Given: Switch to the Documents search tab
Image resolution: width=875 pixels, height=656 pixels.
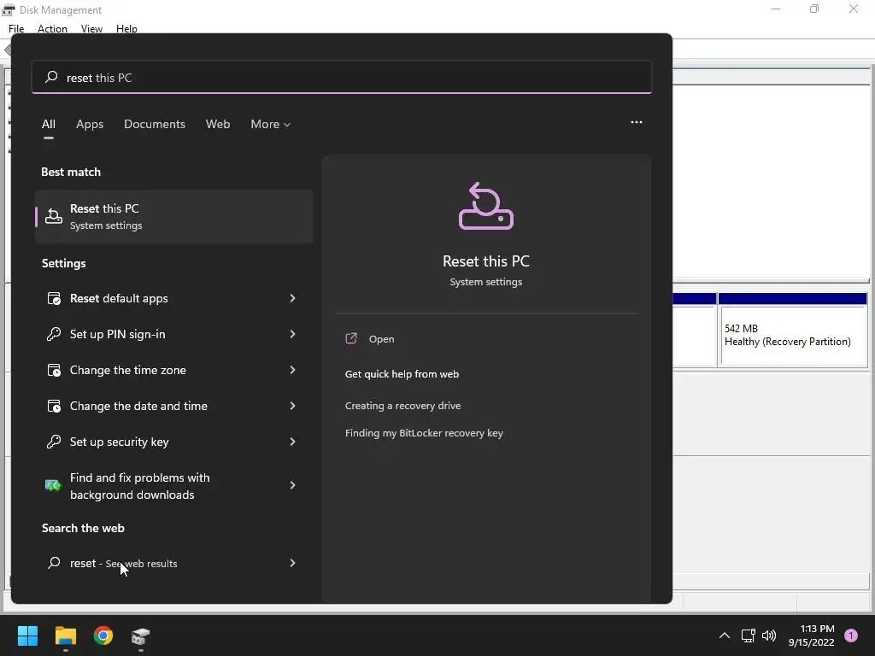Looking at the screenshot, I should (155, 124).
